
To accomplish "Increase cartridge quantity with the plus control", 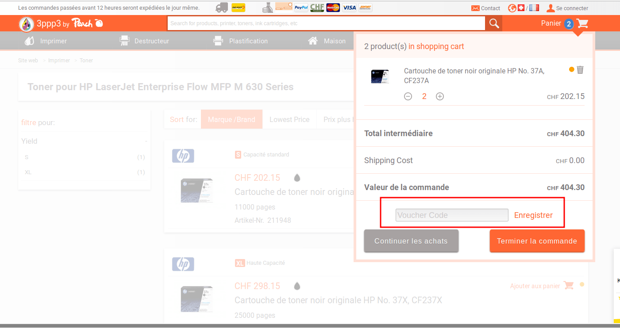I will click(439, 96).
